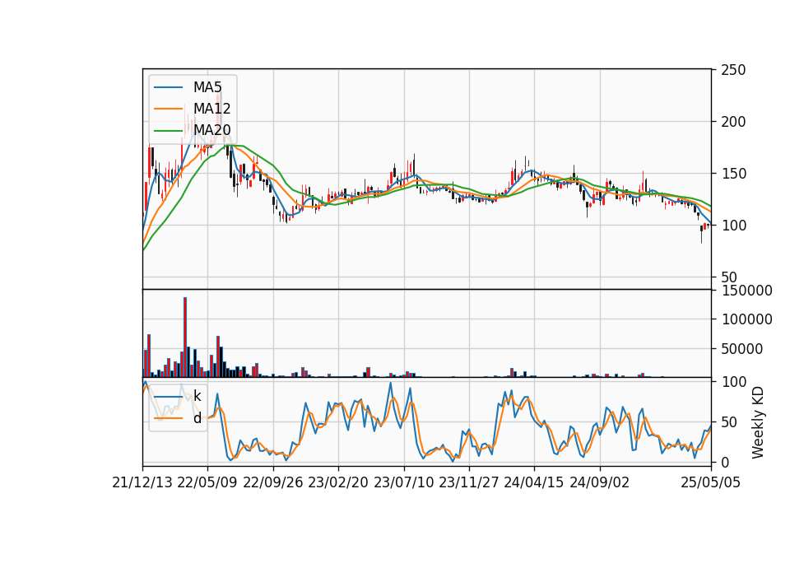Click the Weekly KD axis label
The height and width of the screenshot is (568, 790).
click(758, 423)
